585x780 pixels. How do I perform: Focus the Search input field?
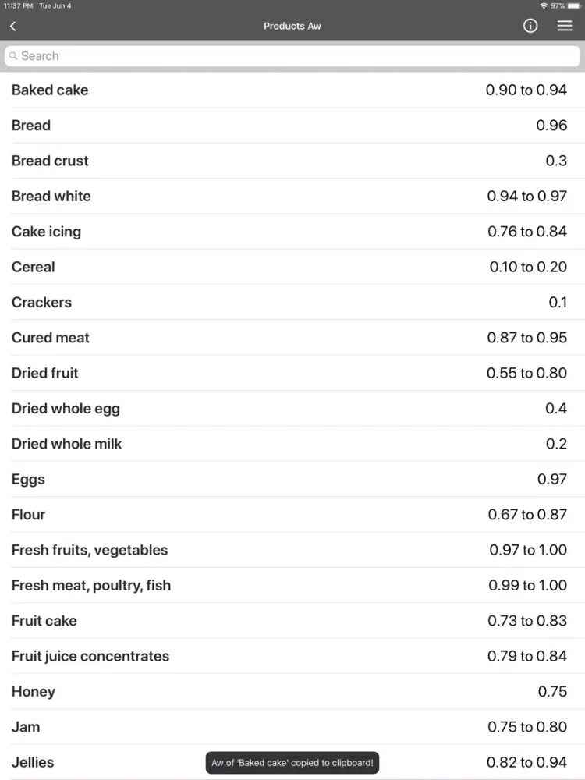(x=292, y=55)
